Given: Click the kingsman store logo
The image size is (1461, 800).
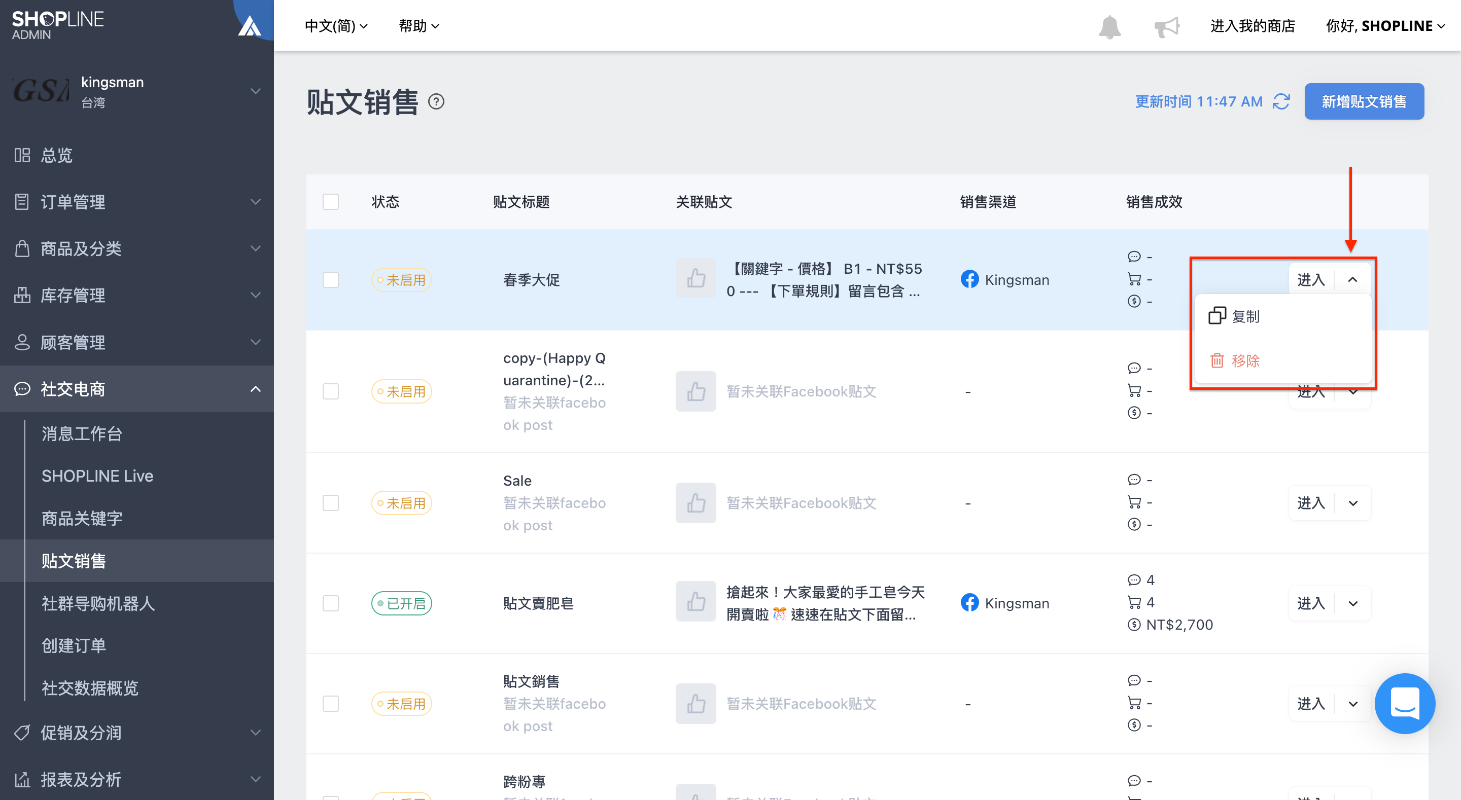Looking at the screenshot, I should pos(41,91).
